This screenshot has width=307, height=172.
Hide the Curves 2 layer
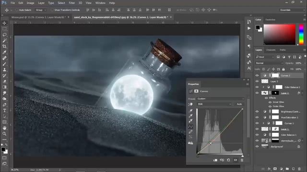pos(257,75)
